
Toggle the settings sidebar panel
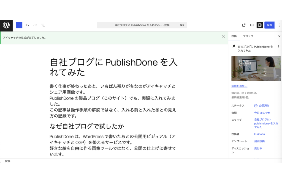point(260,25)
